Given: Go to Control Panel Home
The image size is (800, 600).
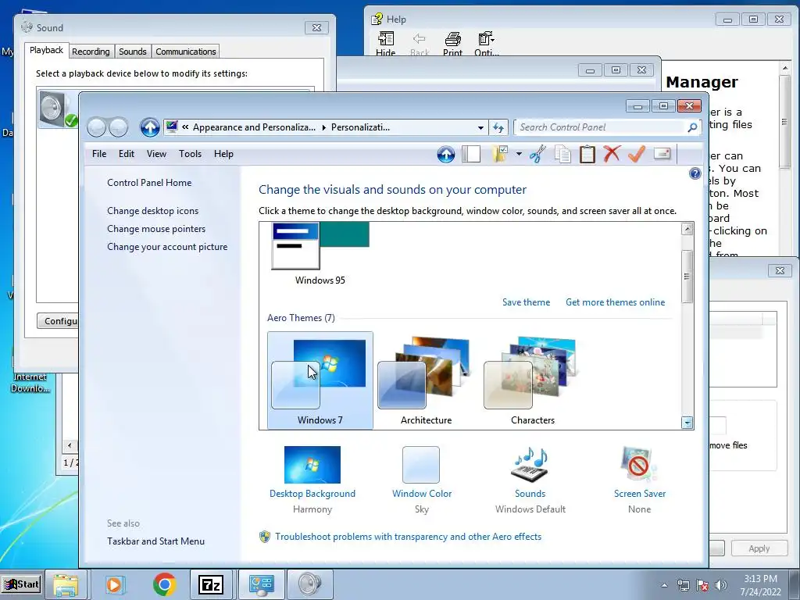Looking at the screenshot, I should (x=149, y=183).
